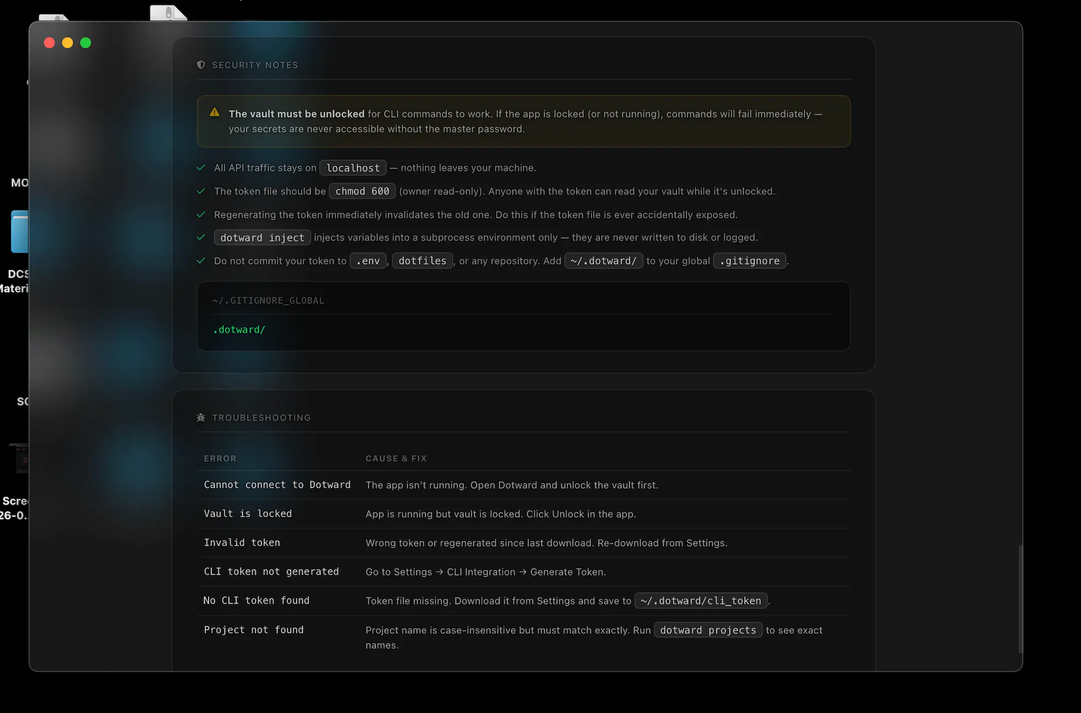Click the 'dotward inject' code chip

(x=262, y=238)
